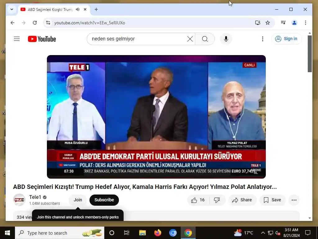Open Chrome media controls

point(283,22)
